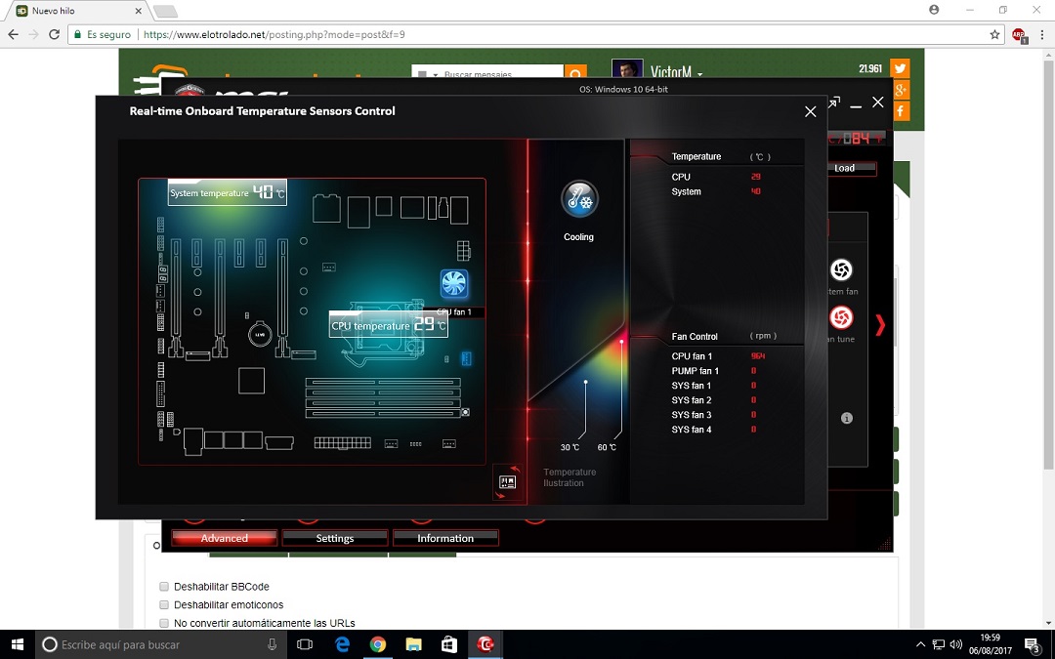
Task: Open the Information tab in the MSI window
Action: point(445,538)
